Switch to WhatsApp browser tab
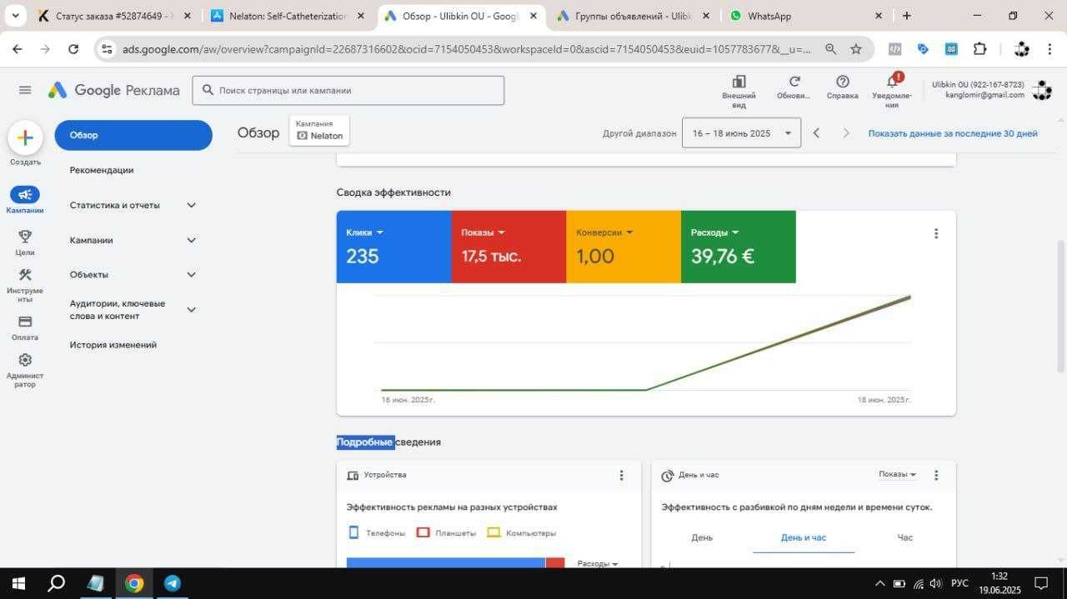1067x599 pixels. 804,16
